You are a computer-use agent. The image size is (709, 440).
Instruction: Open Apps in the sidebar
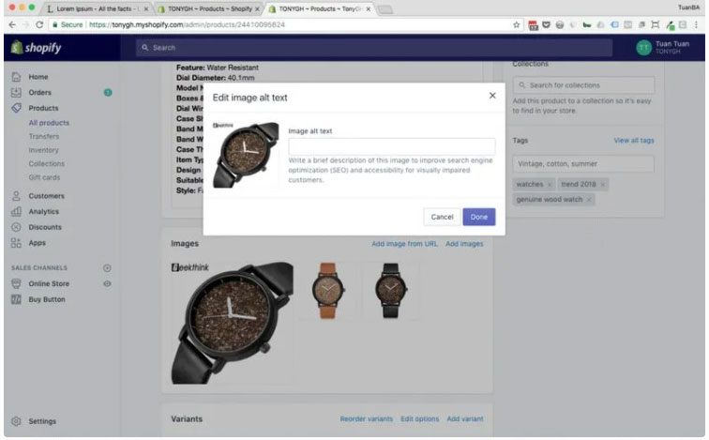coord(38,243)
